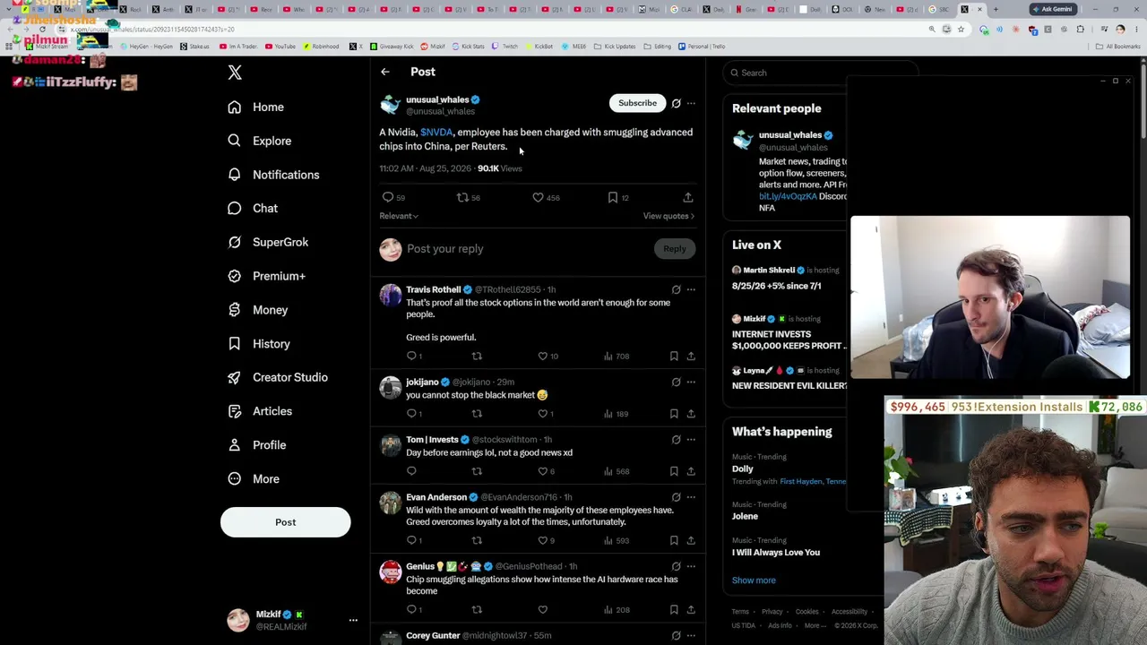Open Notifications bell icon
This screenshot has width=1147, height=645.
(x=234, y=175)
